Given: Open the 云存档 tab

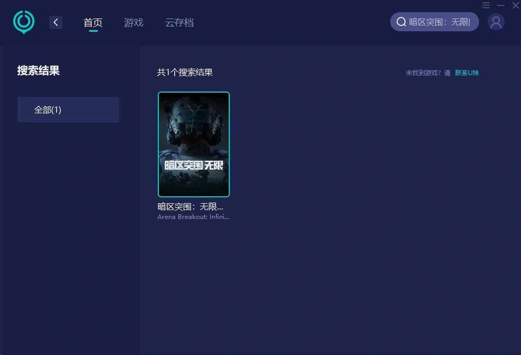Looking at the screenshot, I should tap(179, 22).
